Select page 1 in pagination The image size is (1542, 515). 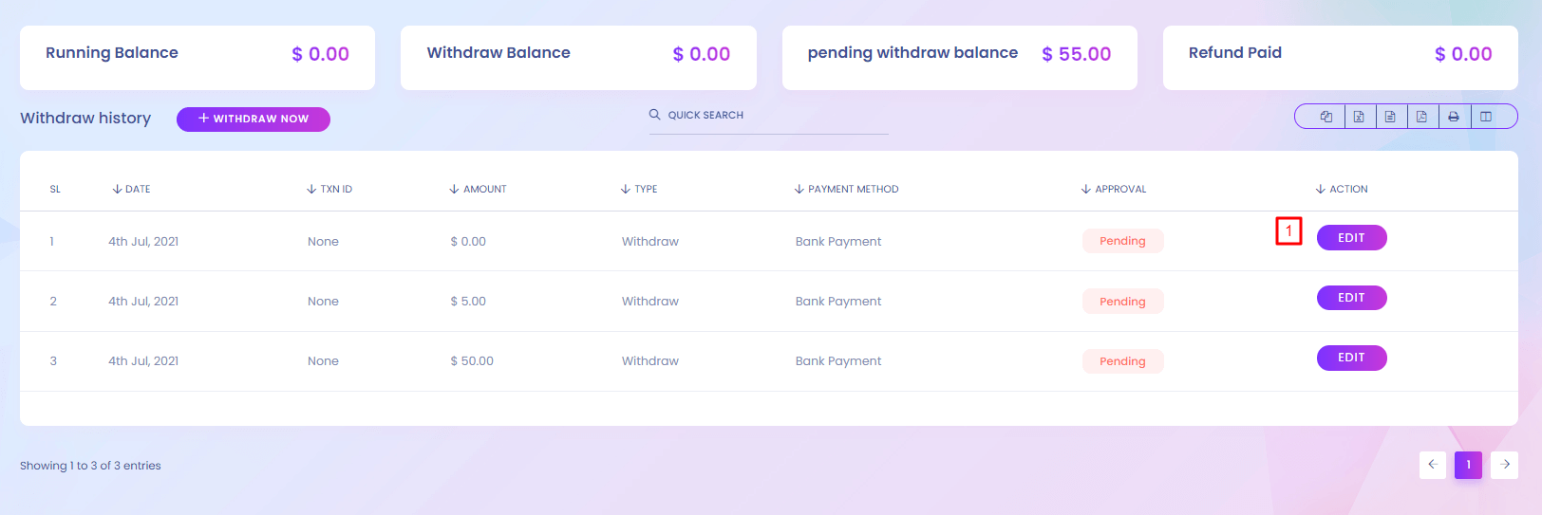tap(1468, 465)
